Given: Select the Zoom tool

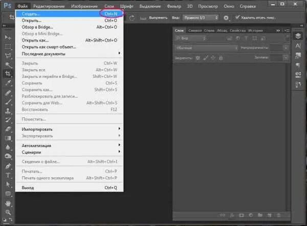Looking at the screenshot, I should [8, 212].
